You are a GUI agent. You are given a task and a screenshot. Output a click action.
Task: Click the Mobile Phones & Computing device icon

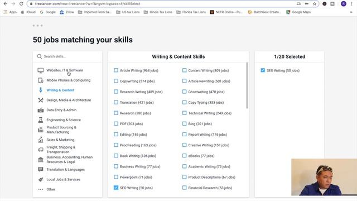41,80
